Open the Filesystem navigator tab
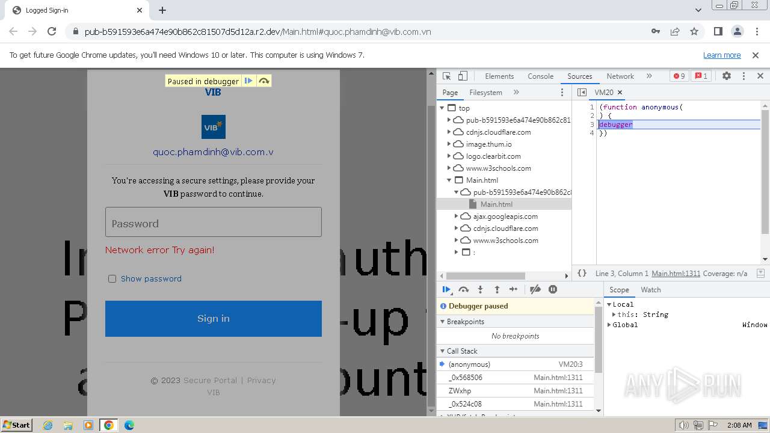The image size is (770, 433). click(x=485, y=93)
